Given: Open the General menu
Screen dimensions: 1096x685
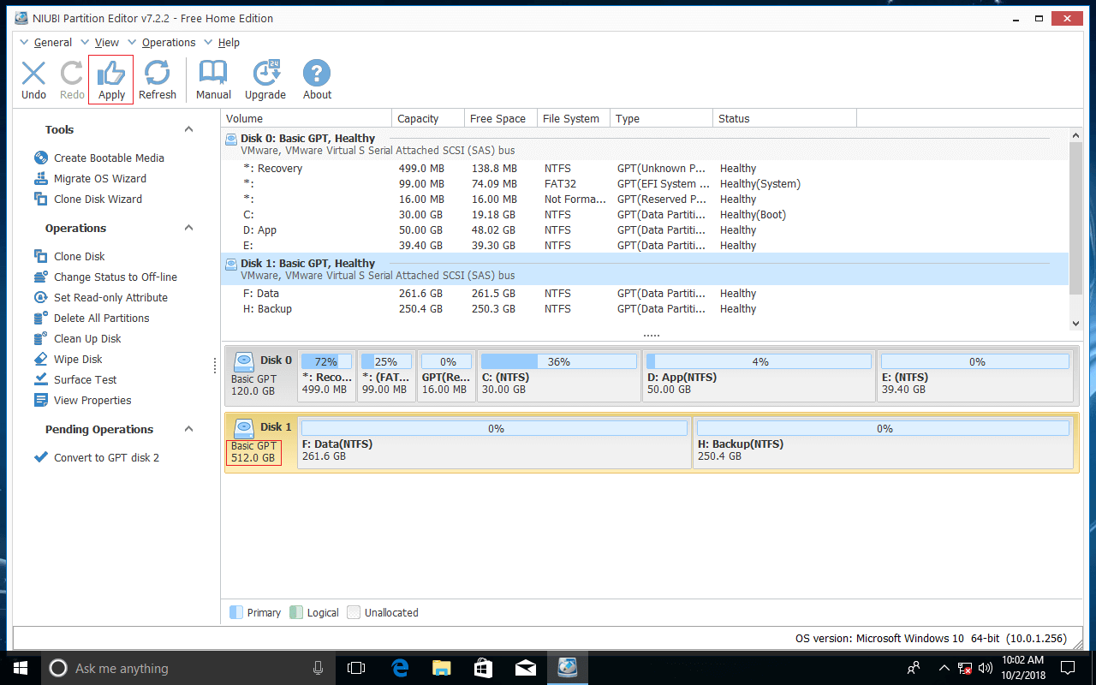Looking at the screenshot, I should point(52,43).
